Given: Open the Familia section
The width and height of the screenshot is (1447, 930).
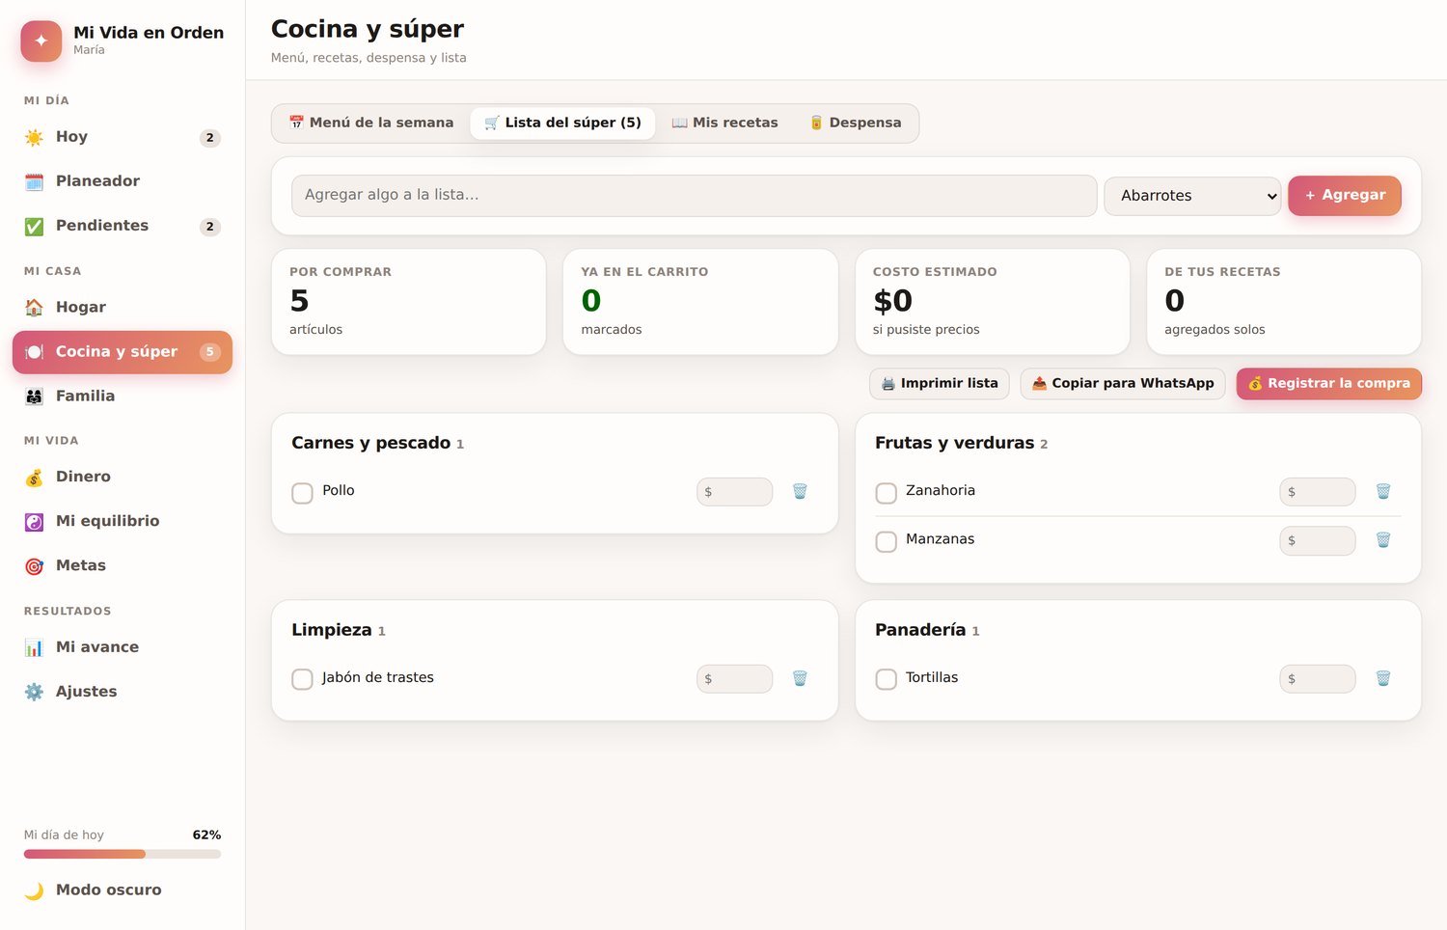Looking at the screenshot, I should point(123,397).
